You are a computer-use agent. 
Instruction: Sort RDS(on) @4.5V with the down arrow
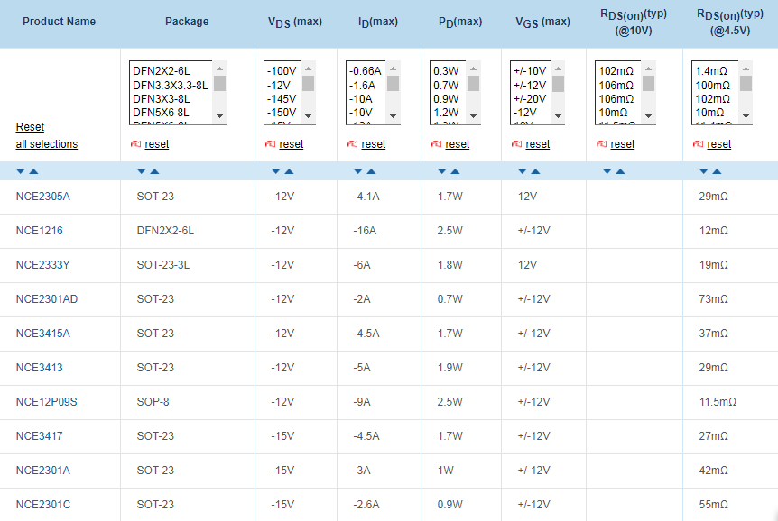(x=704, y=171)
